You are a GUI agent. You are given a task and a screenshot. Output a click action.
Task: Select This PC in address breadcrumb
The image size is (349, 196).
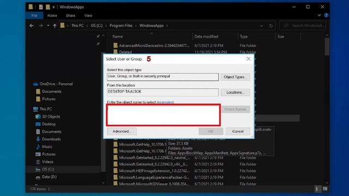coord(77,26)
